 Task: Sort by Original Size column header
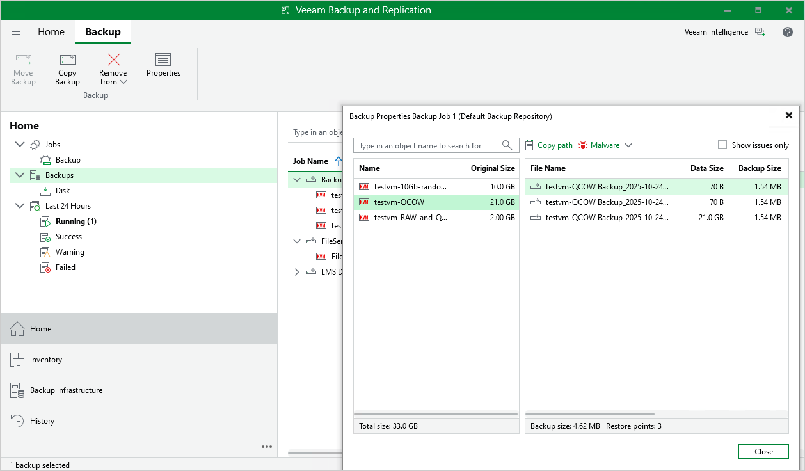493,168
